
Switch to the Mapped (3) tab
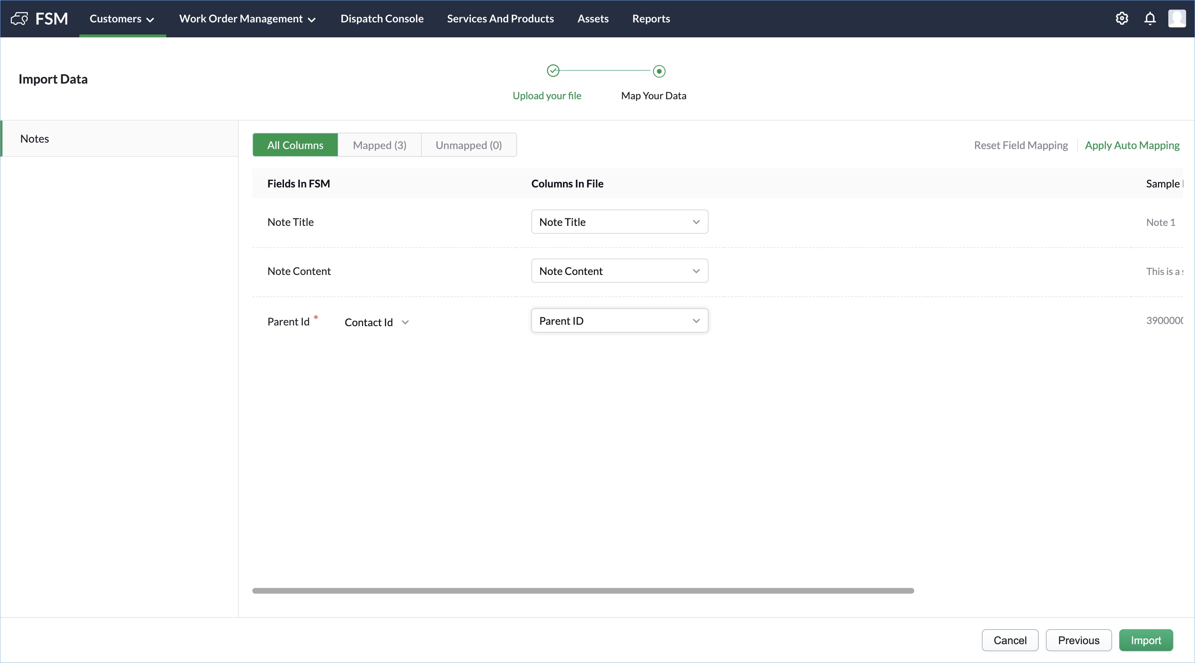(x=379, y=145)
